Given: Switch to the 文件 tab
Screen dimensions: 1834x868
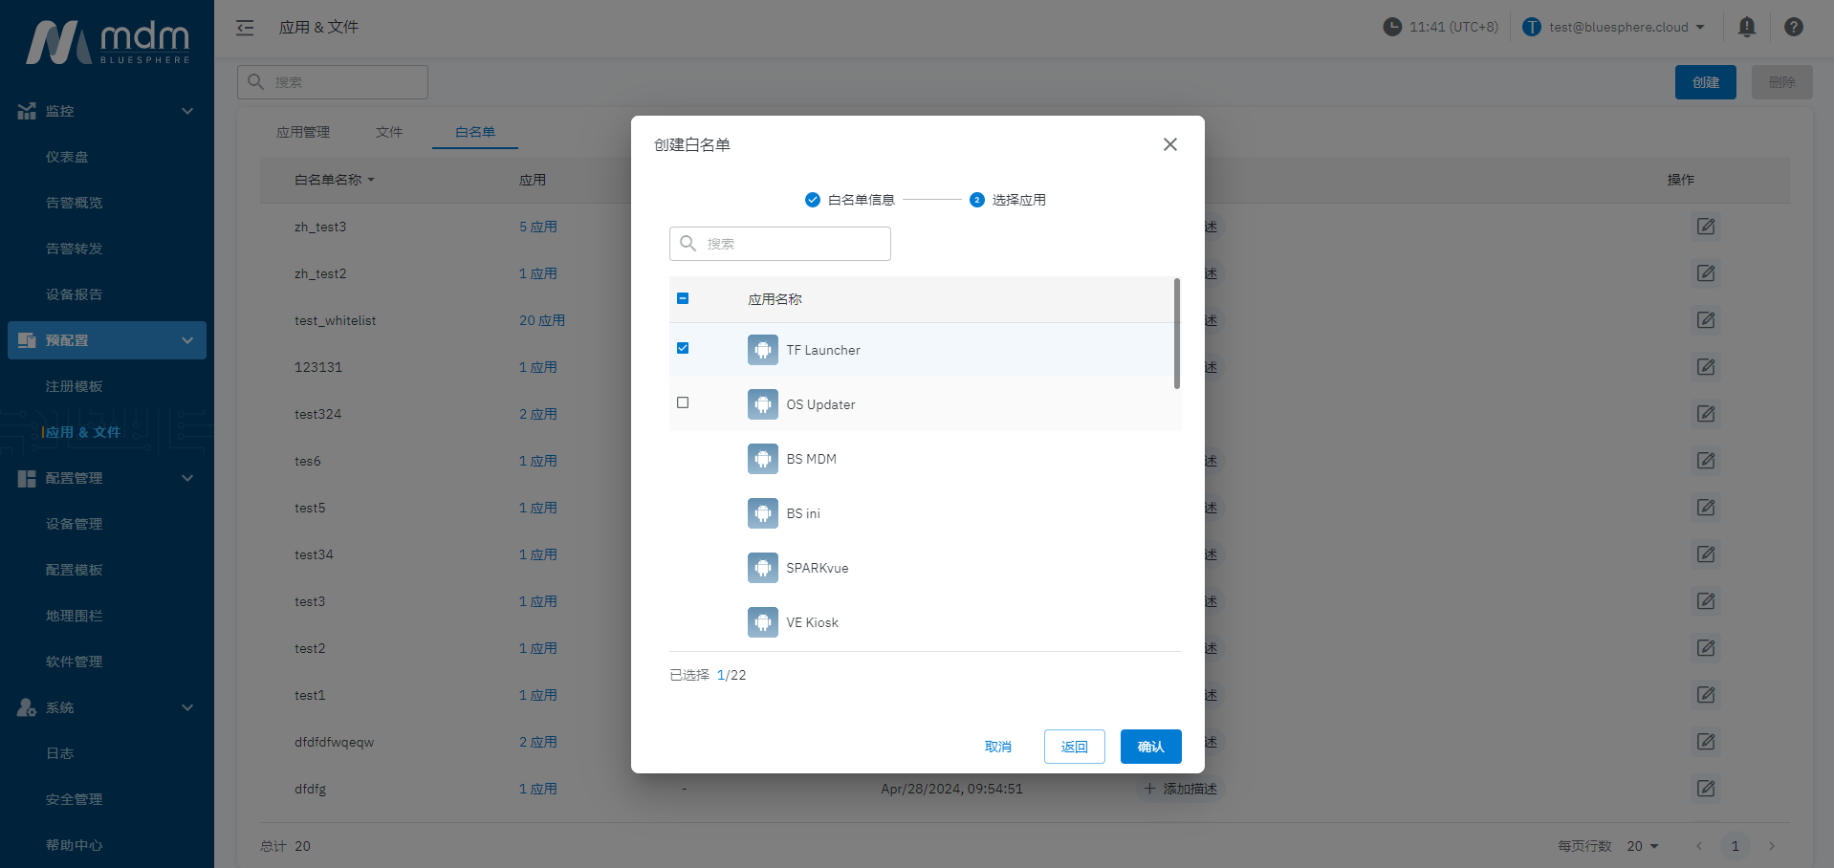Looking at the screenshot, I should click(x=388, y=132).
